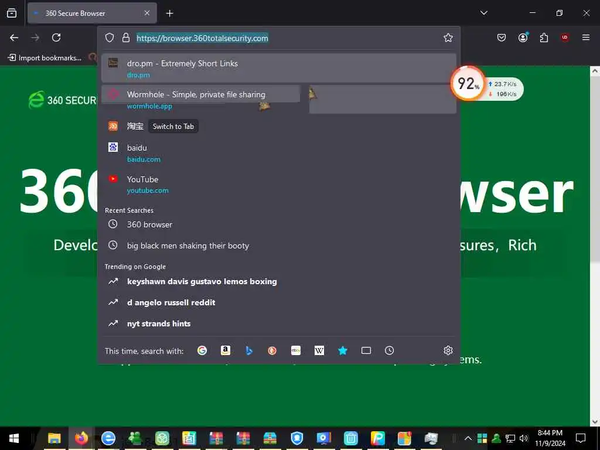Search in Bookmarks via the blue star

point(342,350)
